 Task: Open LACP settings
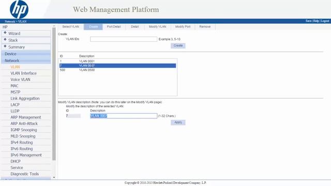pos(15,105)
